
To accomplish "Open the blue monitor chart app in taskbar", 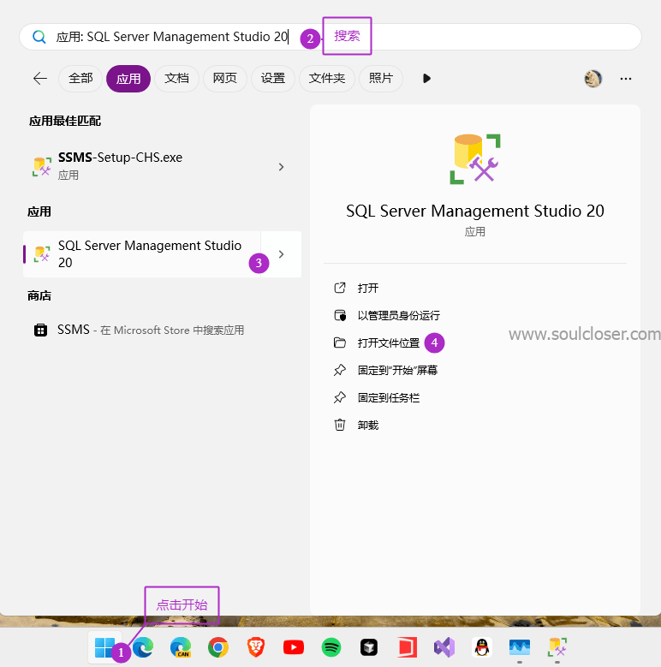I will [520, 647].
